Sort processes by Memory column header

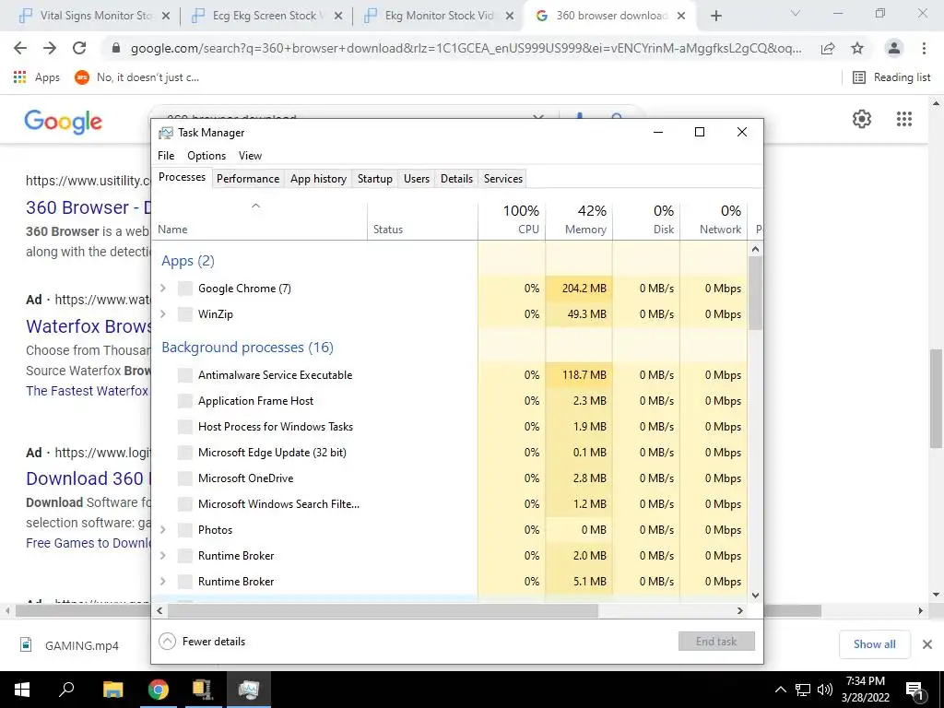[x=579, y=219]
